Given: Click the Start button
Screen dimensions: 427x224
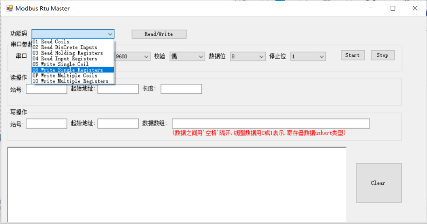Looking at the screenshot, I should pyautogui.click(x=353, y=55).
